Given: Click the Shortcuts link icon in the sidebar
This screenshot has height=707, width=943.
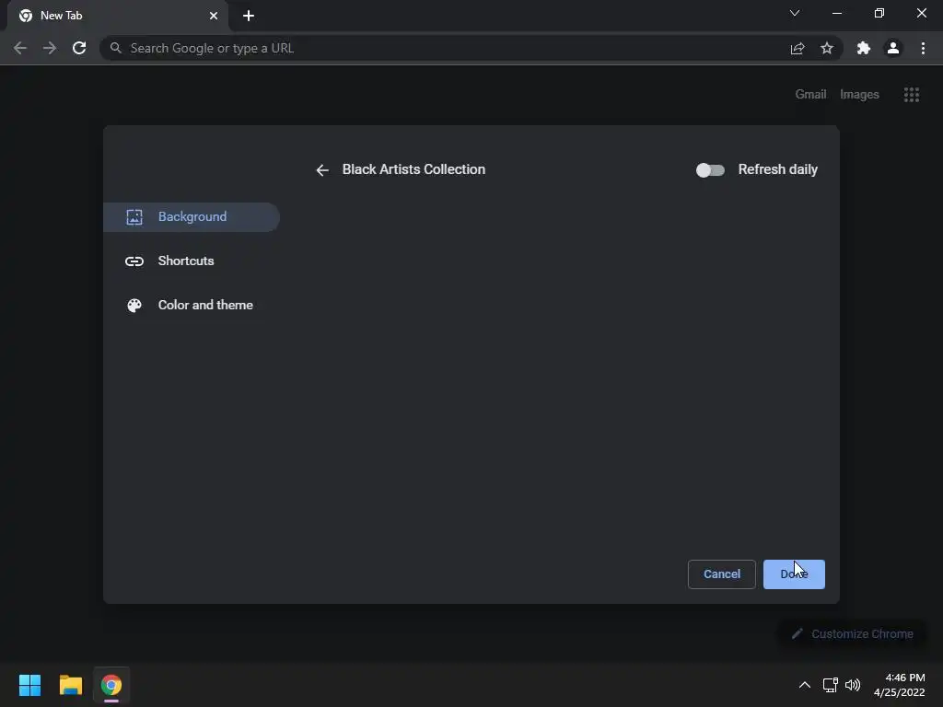Looking at the screenshot, I should pyautogui.click(x=134, y=261).
